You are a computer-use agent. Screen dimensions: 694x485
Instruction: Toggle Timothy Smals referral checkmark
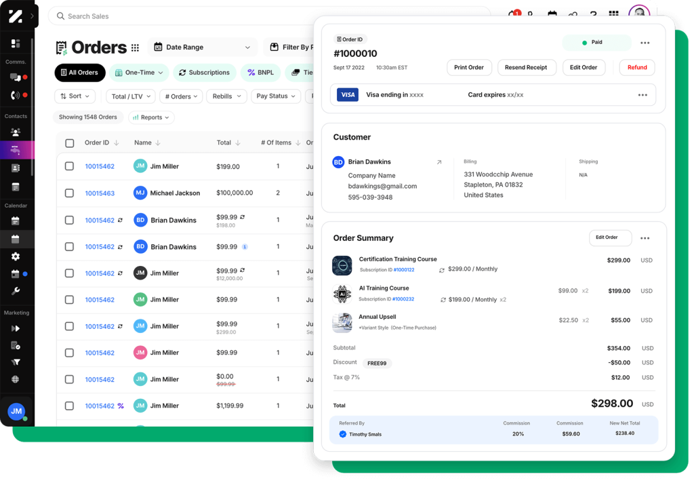pyautogui.click(x=342, y=434)
